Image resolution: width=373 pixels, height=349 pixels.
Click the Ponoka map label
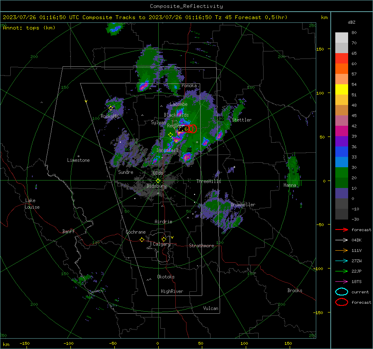click(189, 85)
